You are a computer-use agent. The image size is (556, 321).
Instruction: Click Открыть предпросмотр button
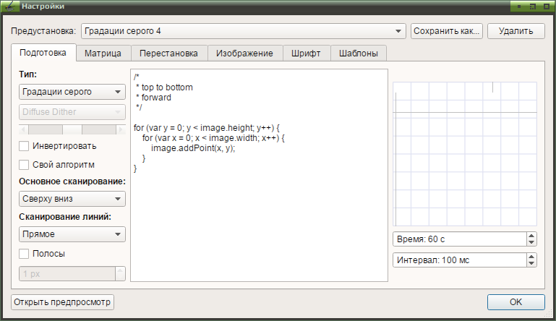click(62, 302)
